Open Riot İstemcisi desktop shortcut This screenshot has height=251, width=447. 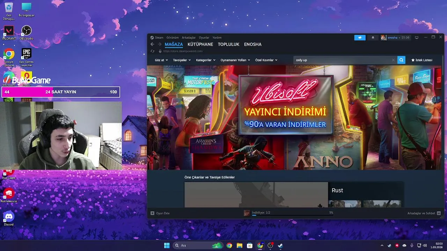tap(9, 195)
